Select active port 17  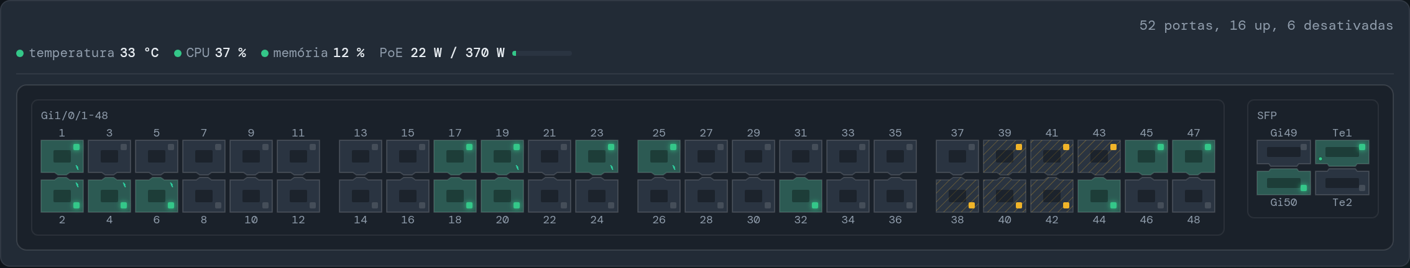pos(455,156)
